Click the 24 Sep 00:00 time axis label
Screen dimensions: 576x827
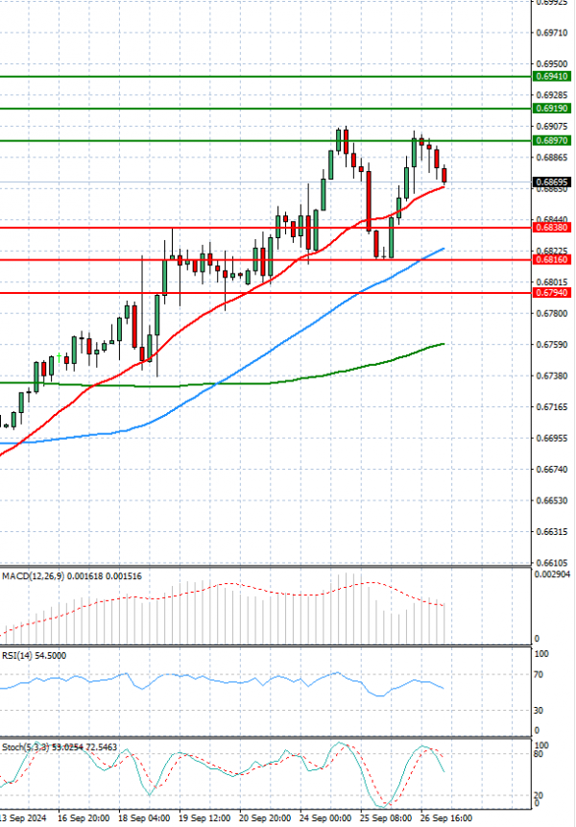[325, 818]
